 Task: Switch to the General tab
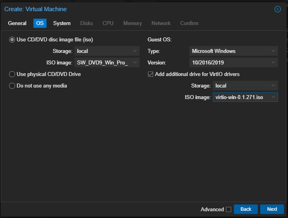[x=17, y=23]
